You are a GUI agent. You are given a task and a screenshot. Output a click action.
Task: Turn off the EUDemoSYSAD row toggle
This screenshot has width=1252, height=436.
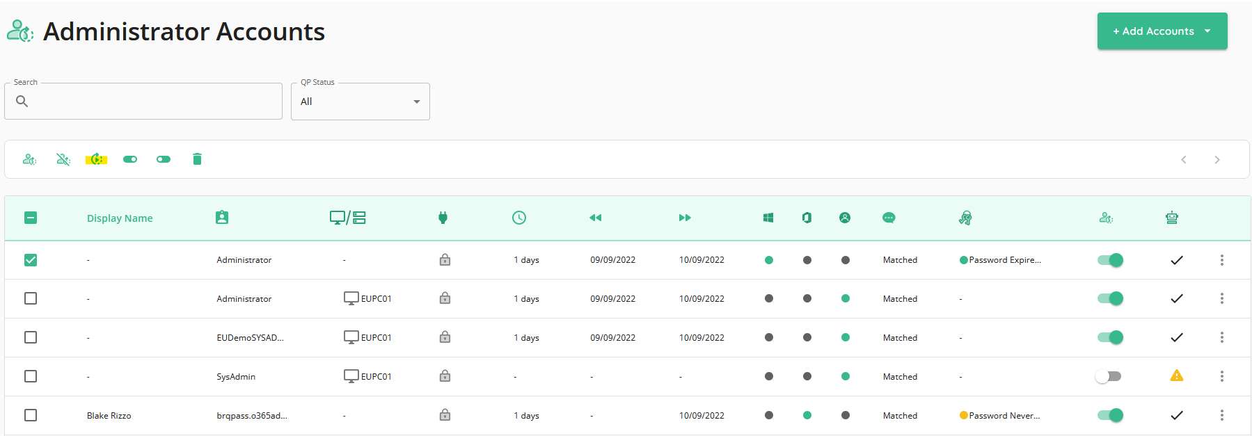click(x=1110, y=337)
